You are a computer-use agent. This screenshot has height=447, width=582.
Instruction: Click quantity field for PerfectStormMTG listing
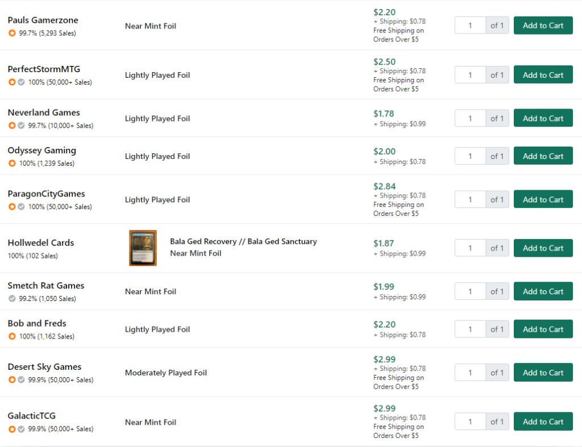click(x=470, y=75)
